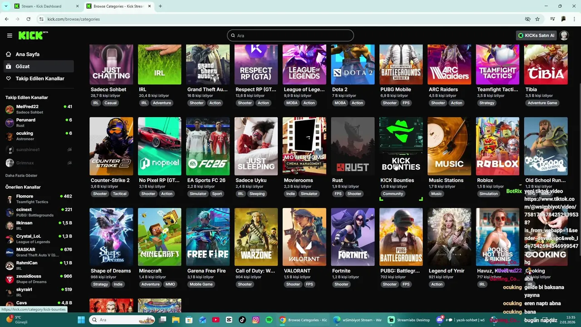Open Windows Start menu
The width and height of the screenshot is (581, 327).
click(81, 320)
